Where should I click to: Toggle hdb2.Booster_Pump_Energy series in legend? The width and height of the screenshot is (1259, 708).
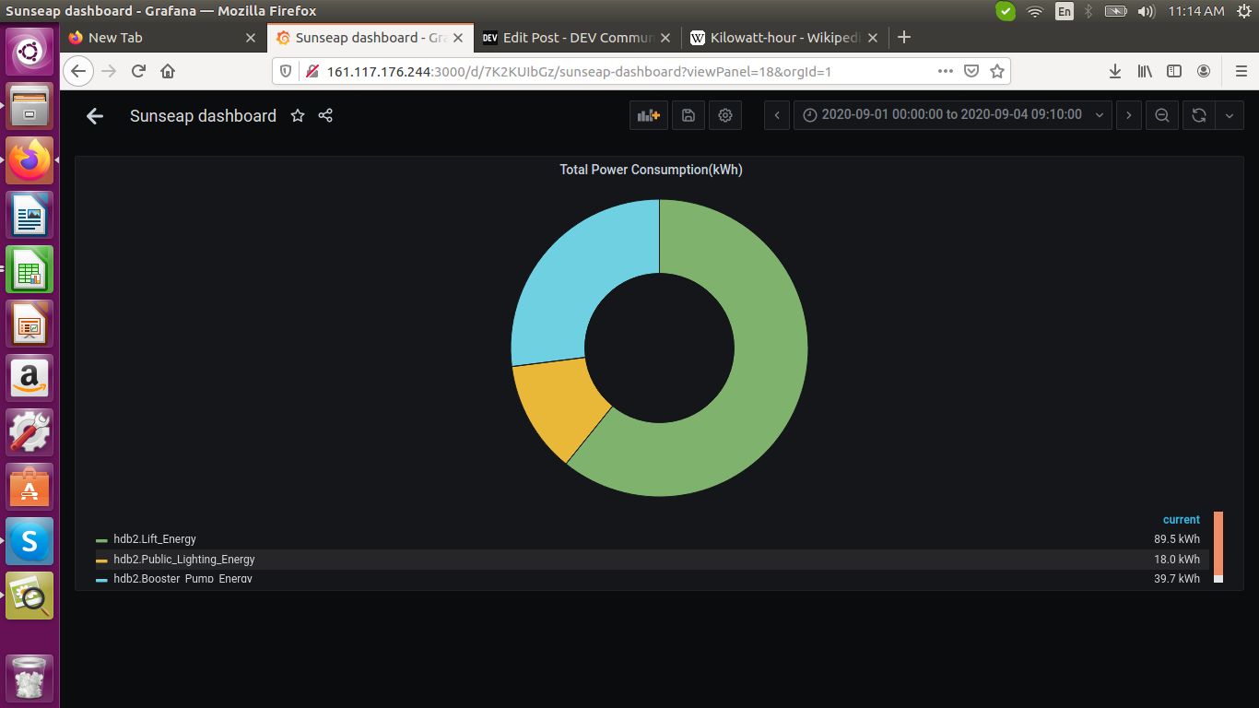[182, 579]
